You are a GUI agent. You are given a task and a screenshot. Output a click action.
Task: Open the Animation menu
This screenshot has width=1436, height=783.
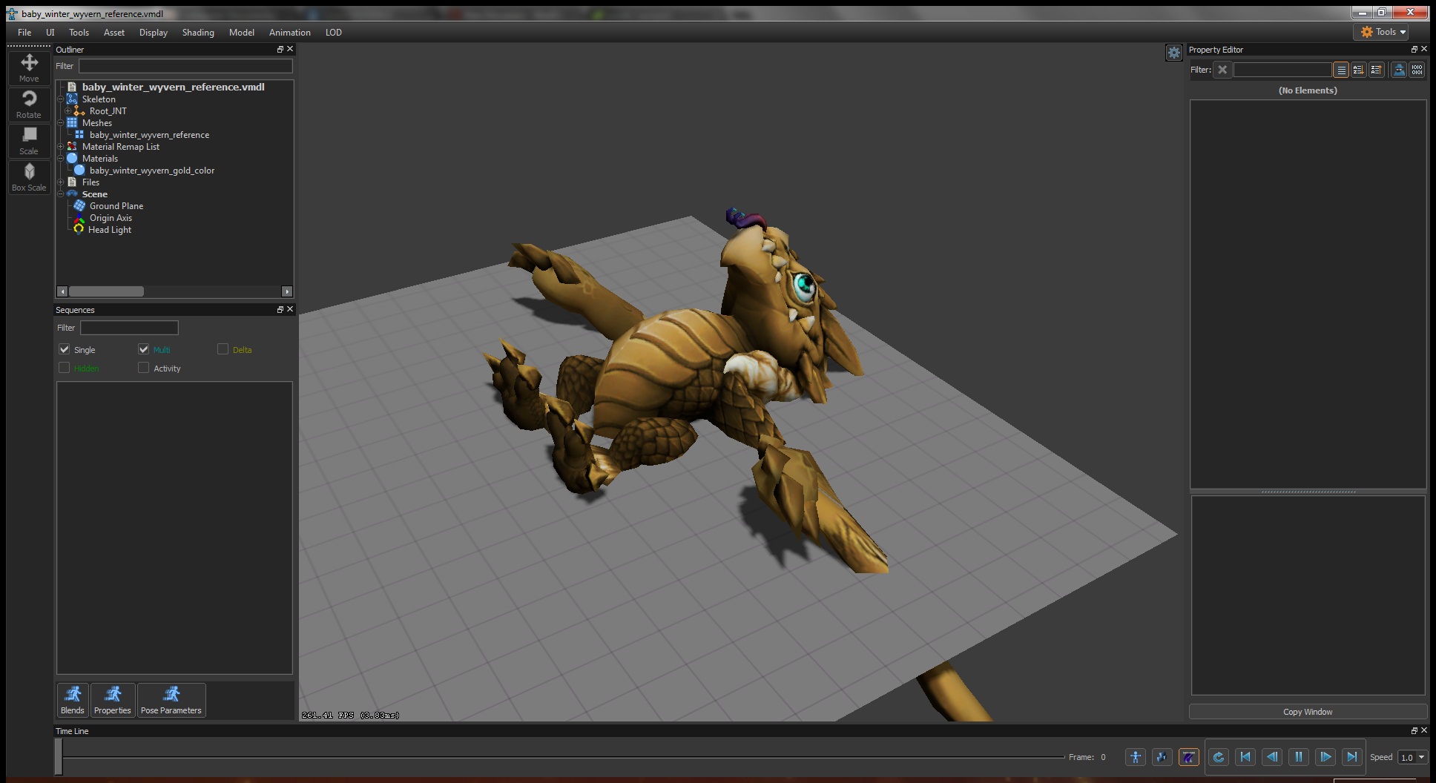[x=289, y=33]
